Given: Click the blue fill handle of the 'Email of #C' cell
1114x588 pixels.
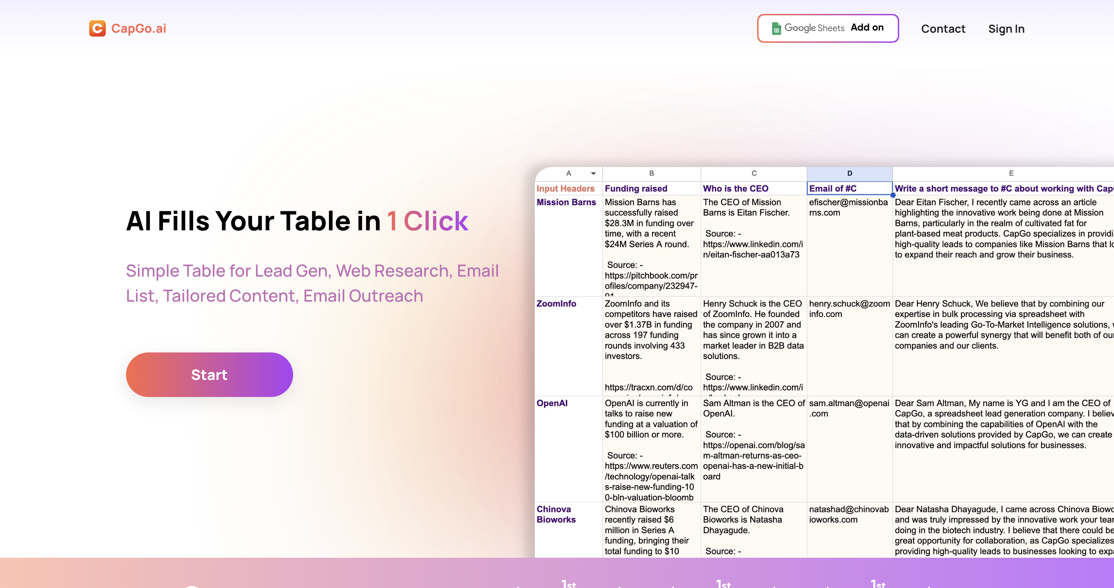Looking at the screenshot, I should [893, 195].
